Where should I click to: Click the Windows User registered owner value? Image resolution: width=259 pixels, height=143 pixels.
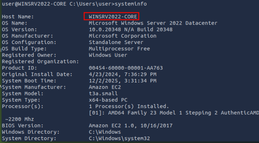point(108,55)
